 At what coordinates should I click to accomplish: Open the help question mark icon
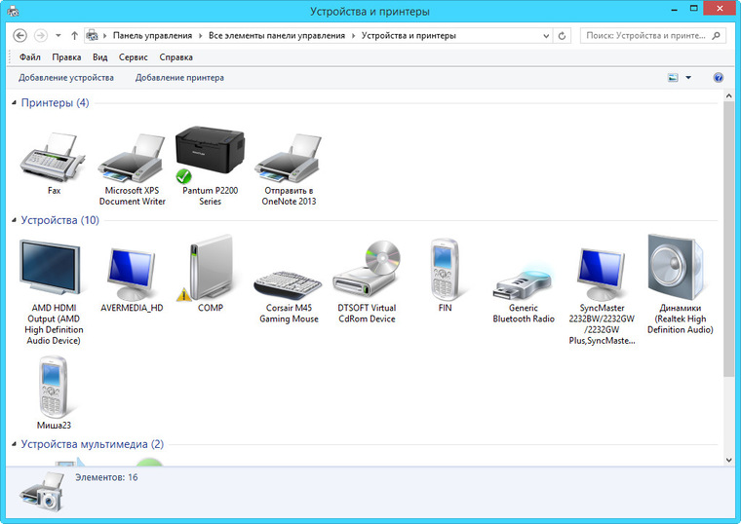[x=718, y=77]
